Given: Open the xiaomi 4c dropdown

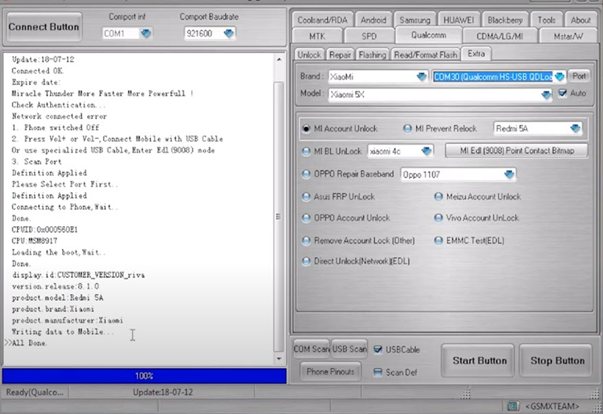Looking at the screenshot, I should (426, 151).
